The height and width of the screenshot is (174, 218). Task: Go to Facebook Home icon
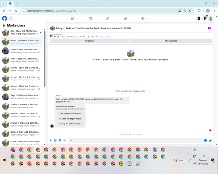tap(72, 18)
